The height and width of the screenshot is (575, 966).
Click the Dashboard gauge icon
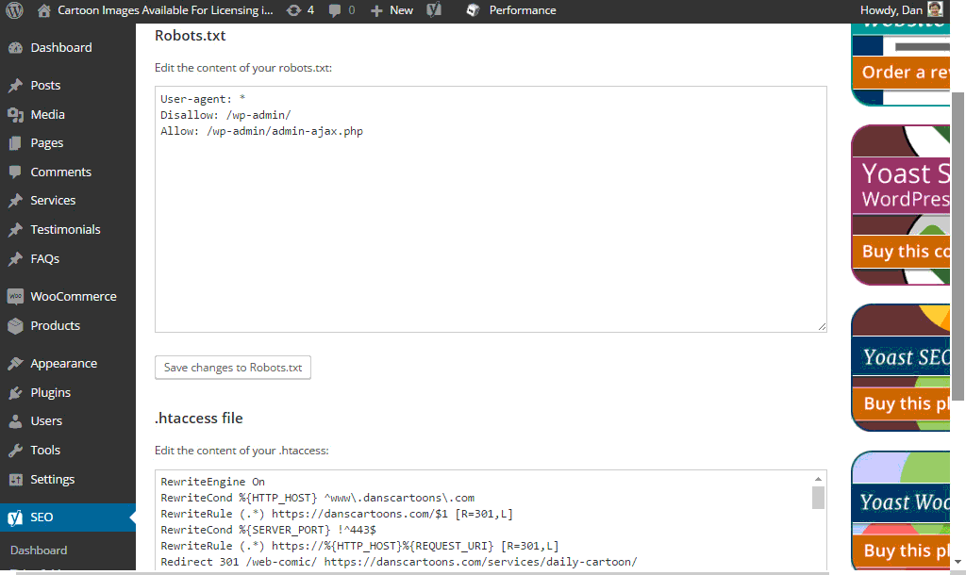click(x=15, y=48)
